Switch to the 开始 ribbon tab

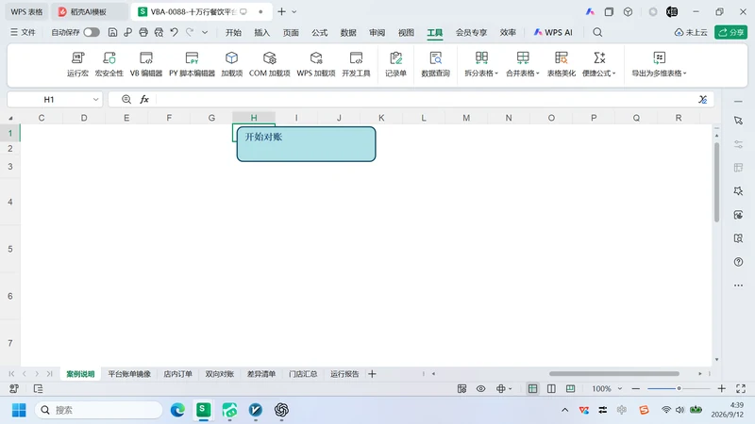(x=233, y=32)
